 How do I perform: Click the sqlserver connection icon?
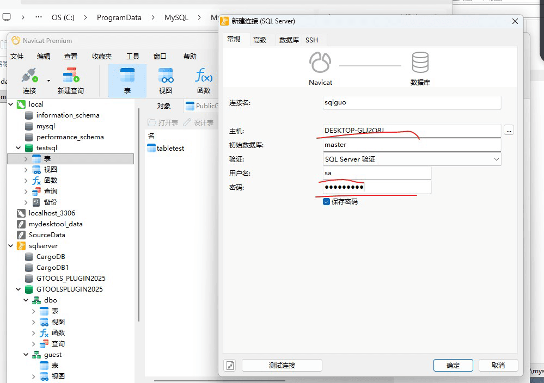click(21, 246)
